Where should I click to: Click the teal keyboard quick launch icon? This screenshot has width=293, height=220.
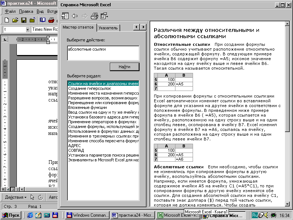(x=47, y=215)
